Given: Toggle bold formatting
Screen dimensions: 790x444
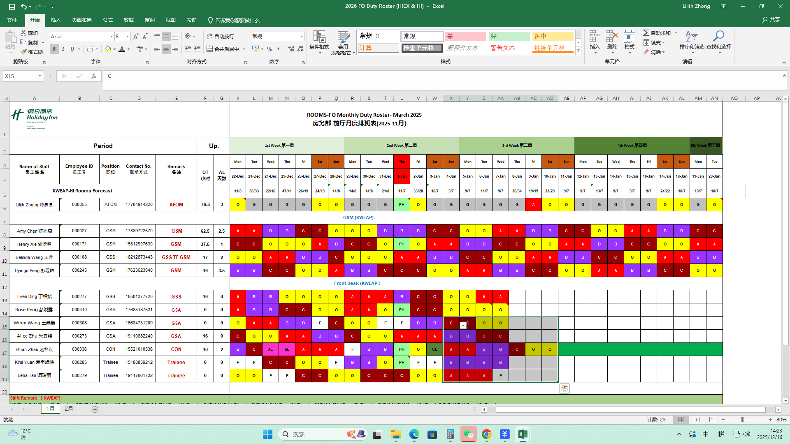Looking at the screenshot, I should point(54,49).
